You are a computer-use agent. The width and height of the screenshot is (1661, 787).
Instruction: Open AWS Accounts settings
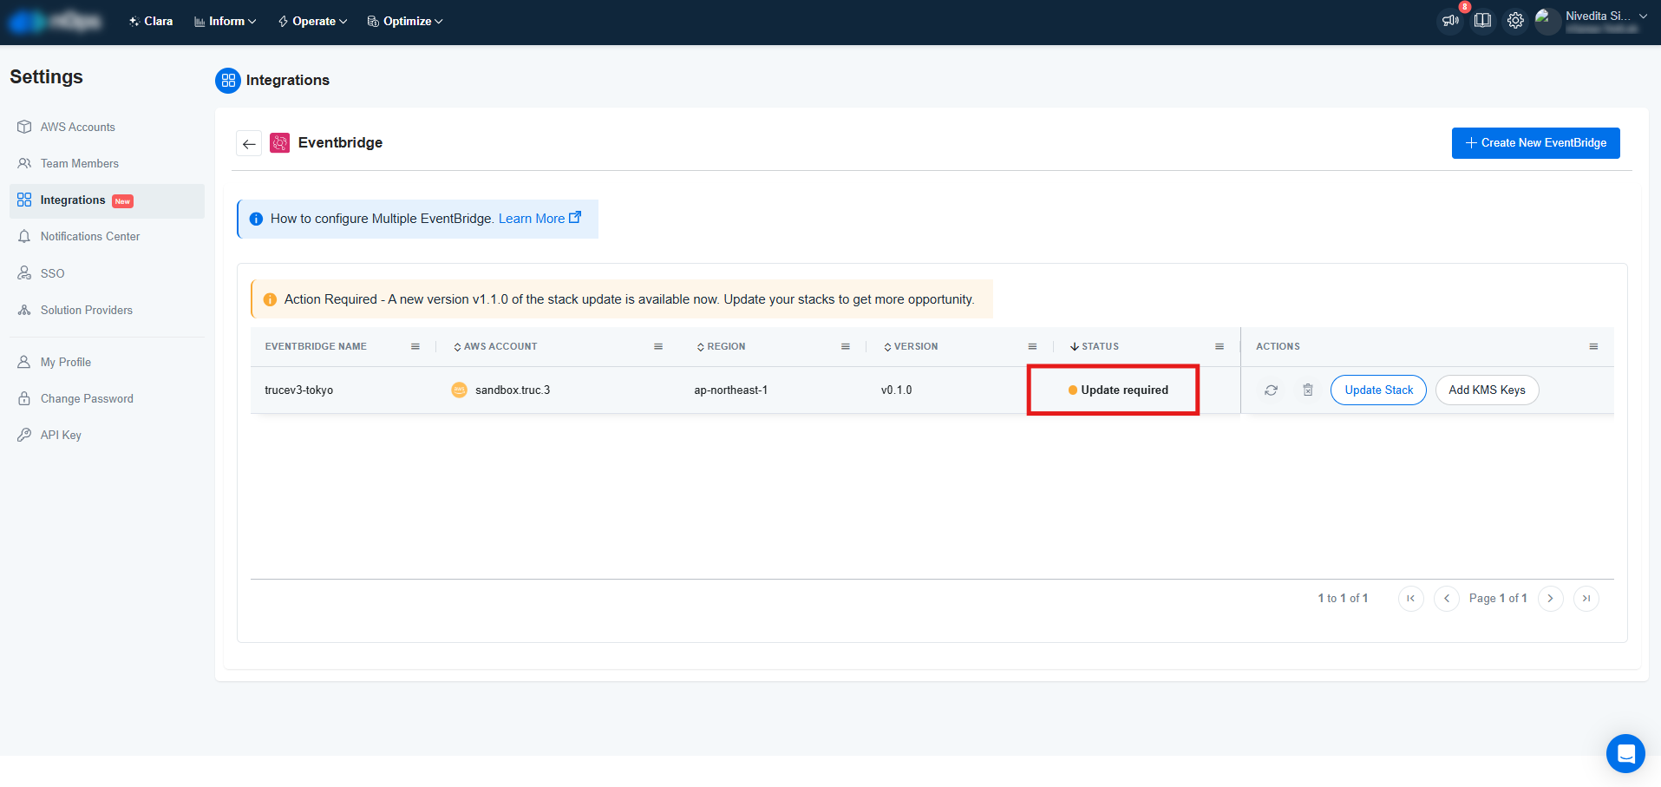(77, 128)
